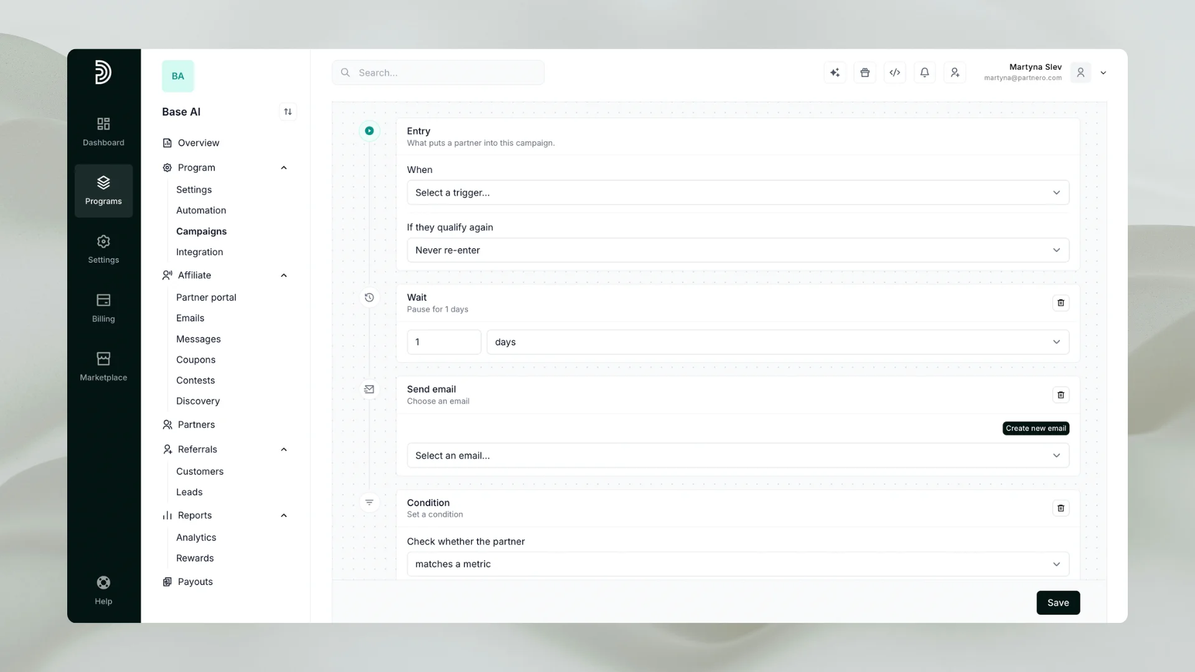The height and width of the screenshot is (672, 1195).
Task: Click the Wait clock step icon
Action: click(x=369, y=297)
